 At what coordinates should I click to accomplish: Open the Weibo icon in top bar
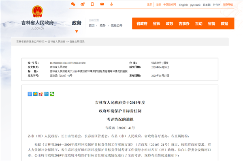(83, 4)
